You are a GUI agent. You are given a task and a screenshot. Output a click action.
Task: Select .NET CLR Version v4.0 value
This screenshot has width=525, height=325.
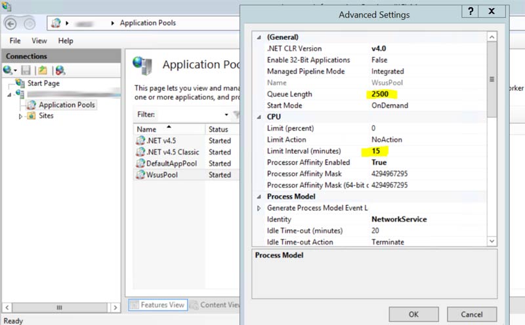[x=379, y=48]
